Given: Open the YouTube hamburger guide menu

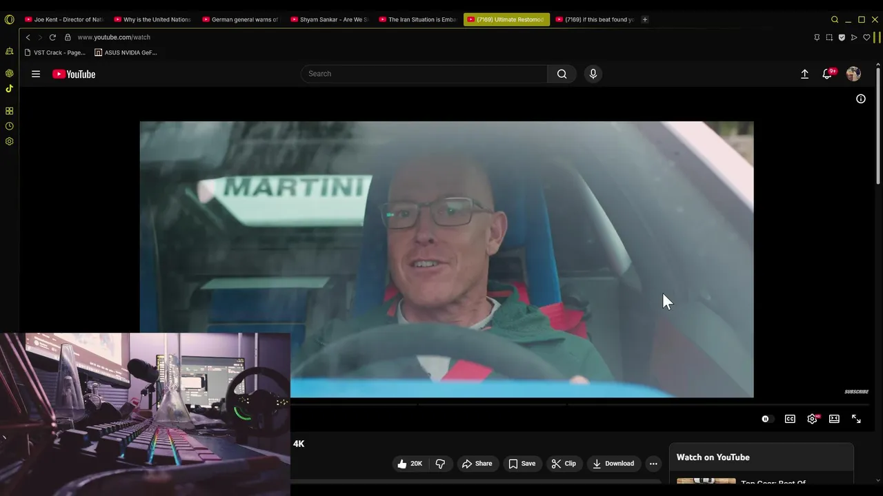Looking at the screenshot, I should coord(36,74).
